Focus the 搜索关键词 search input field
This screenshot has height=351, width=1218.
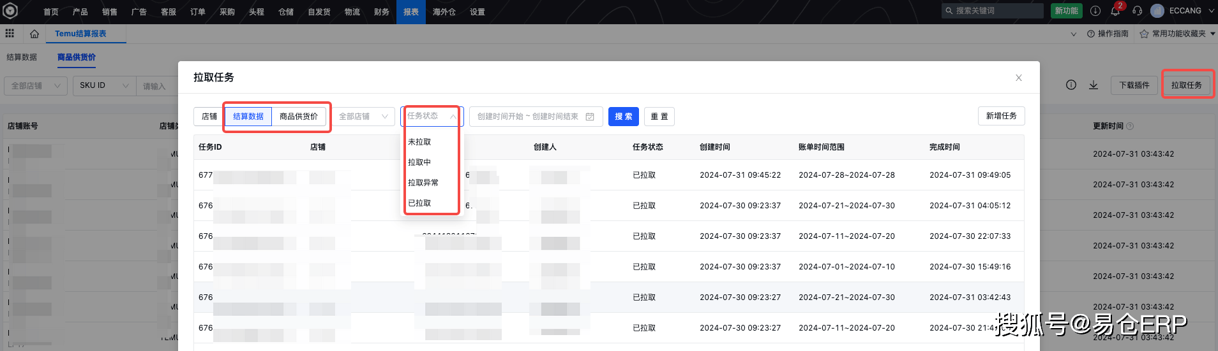[996, 11]
